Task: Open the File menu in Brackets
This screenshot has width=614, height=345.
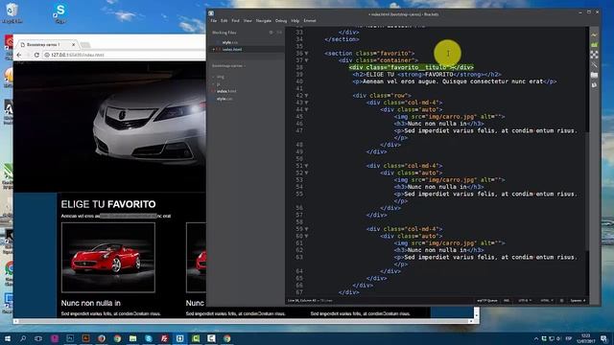Action: pos(214,21)
